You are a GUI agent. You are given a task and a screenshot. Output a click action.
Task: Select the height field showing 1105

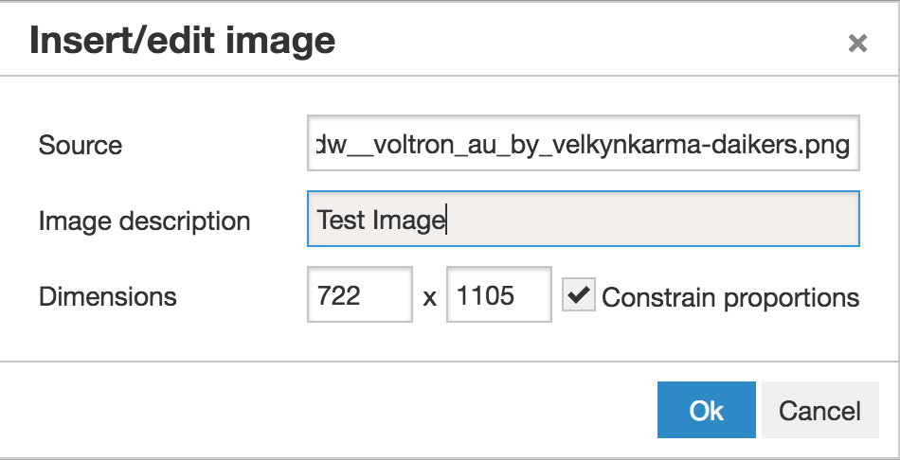point(498,295)
